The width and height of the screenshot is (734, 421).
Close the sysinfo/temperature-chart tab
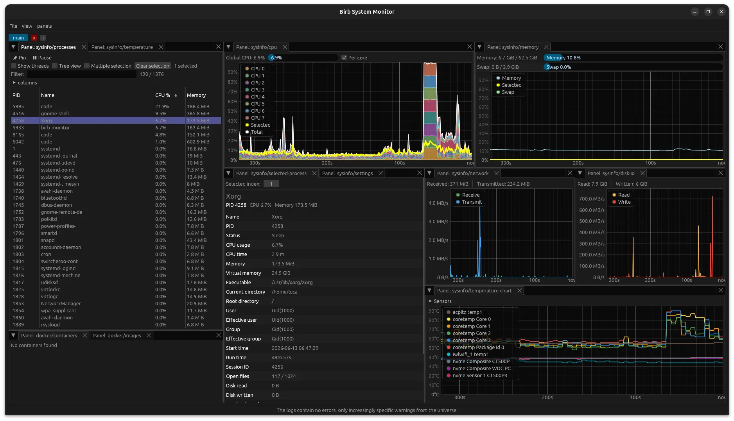point(519,290)
